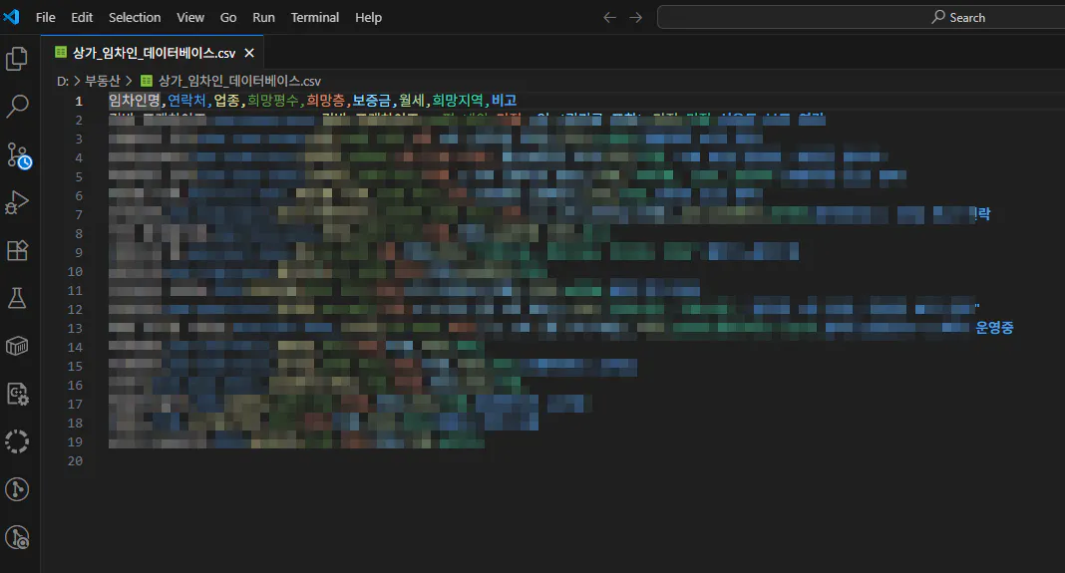The image size is (1065, 573).
Task: Click the 보증금 header field
Action: pyautogui.click(x=372, y=101)
